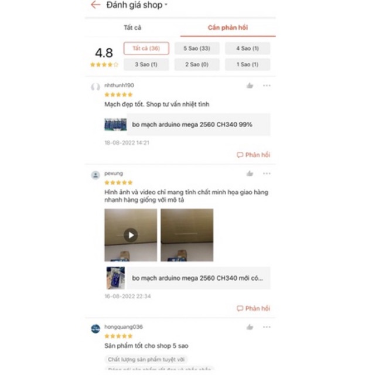Like nhthunh190's review with thumbs-up icon
The height and width of the screenshot is (375, 375).
point(250,86)
